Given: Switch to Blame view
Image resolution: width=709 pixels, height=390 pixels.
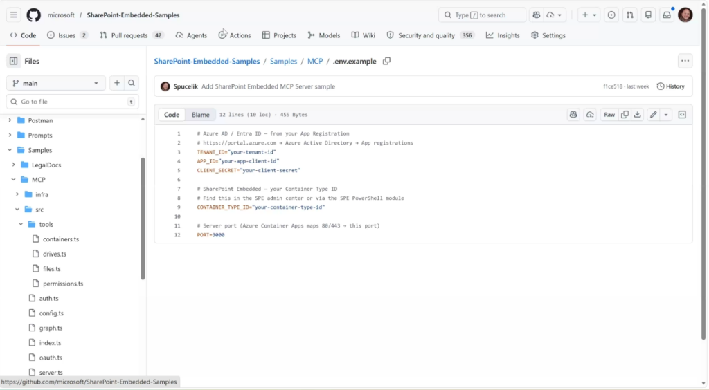Looking at the screenshot, I should pos(200,115).
